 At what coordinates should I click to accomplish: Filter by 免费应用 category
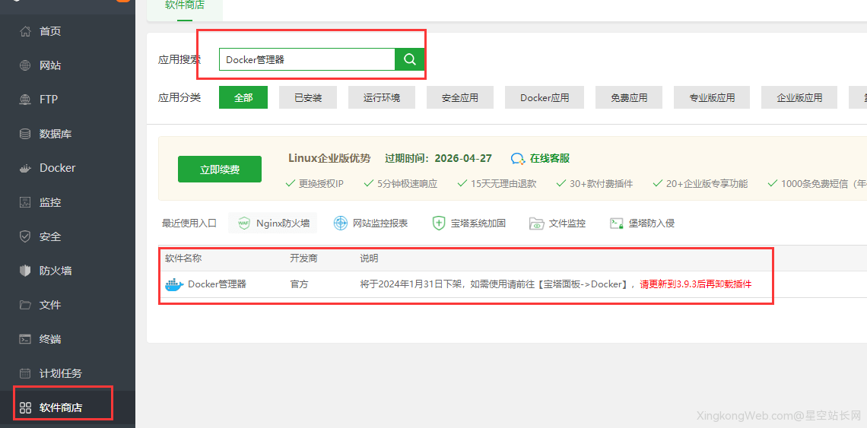(629, 97)
